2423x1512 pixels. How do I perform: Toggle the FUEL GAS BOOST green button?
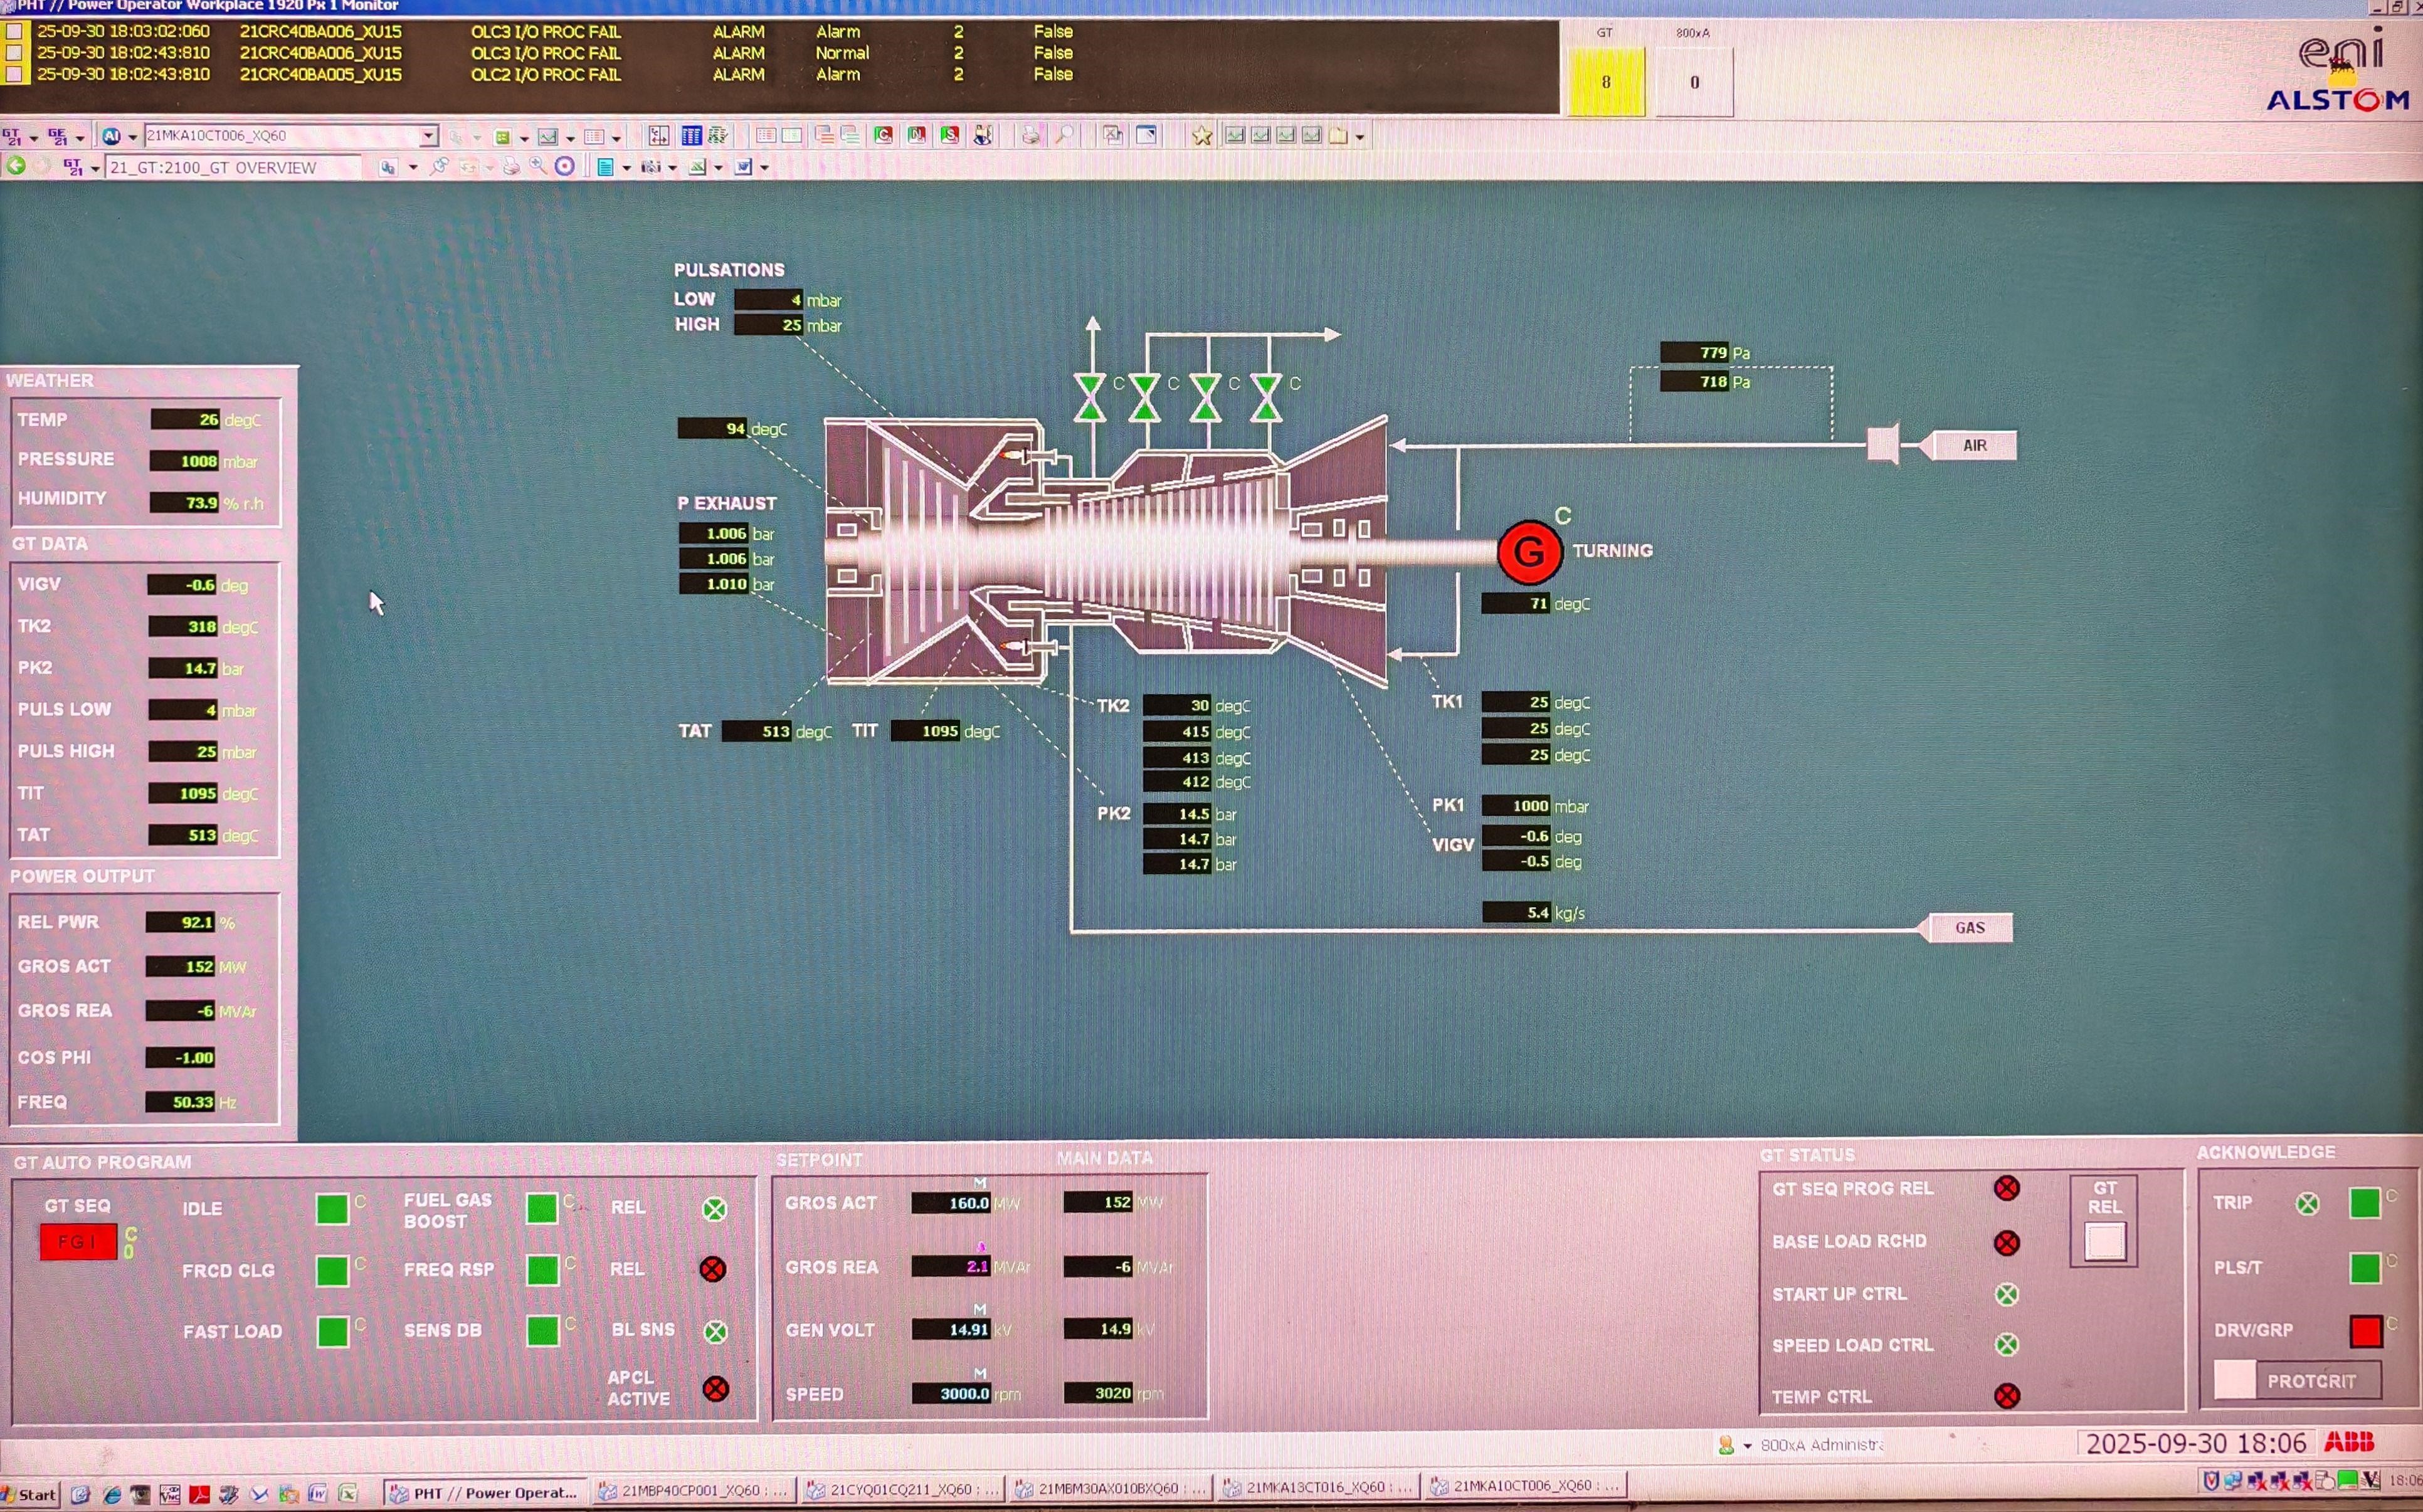[x=542, y=1208]
